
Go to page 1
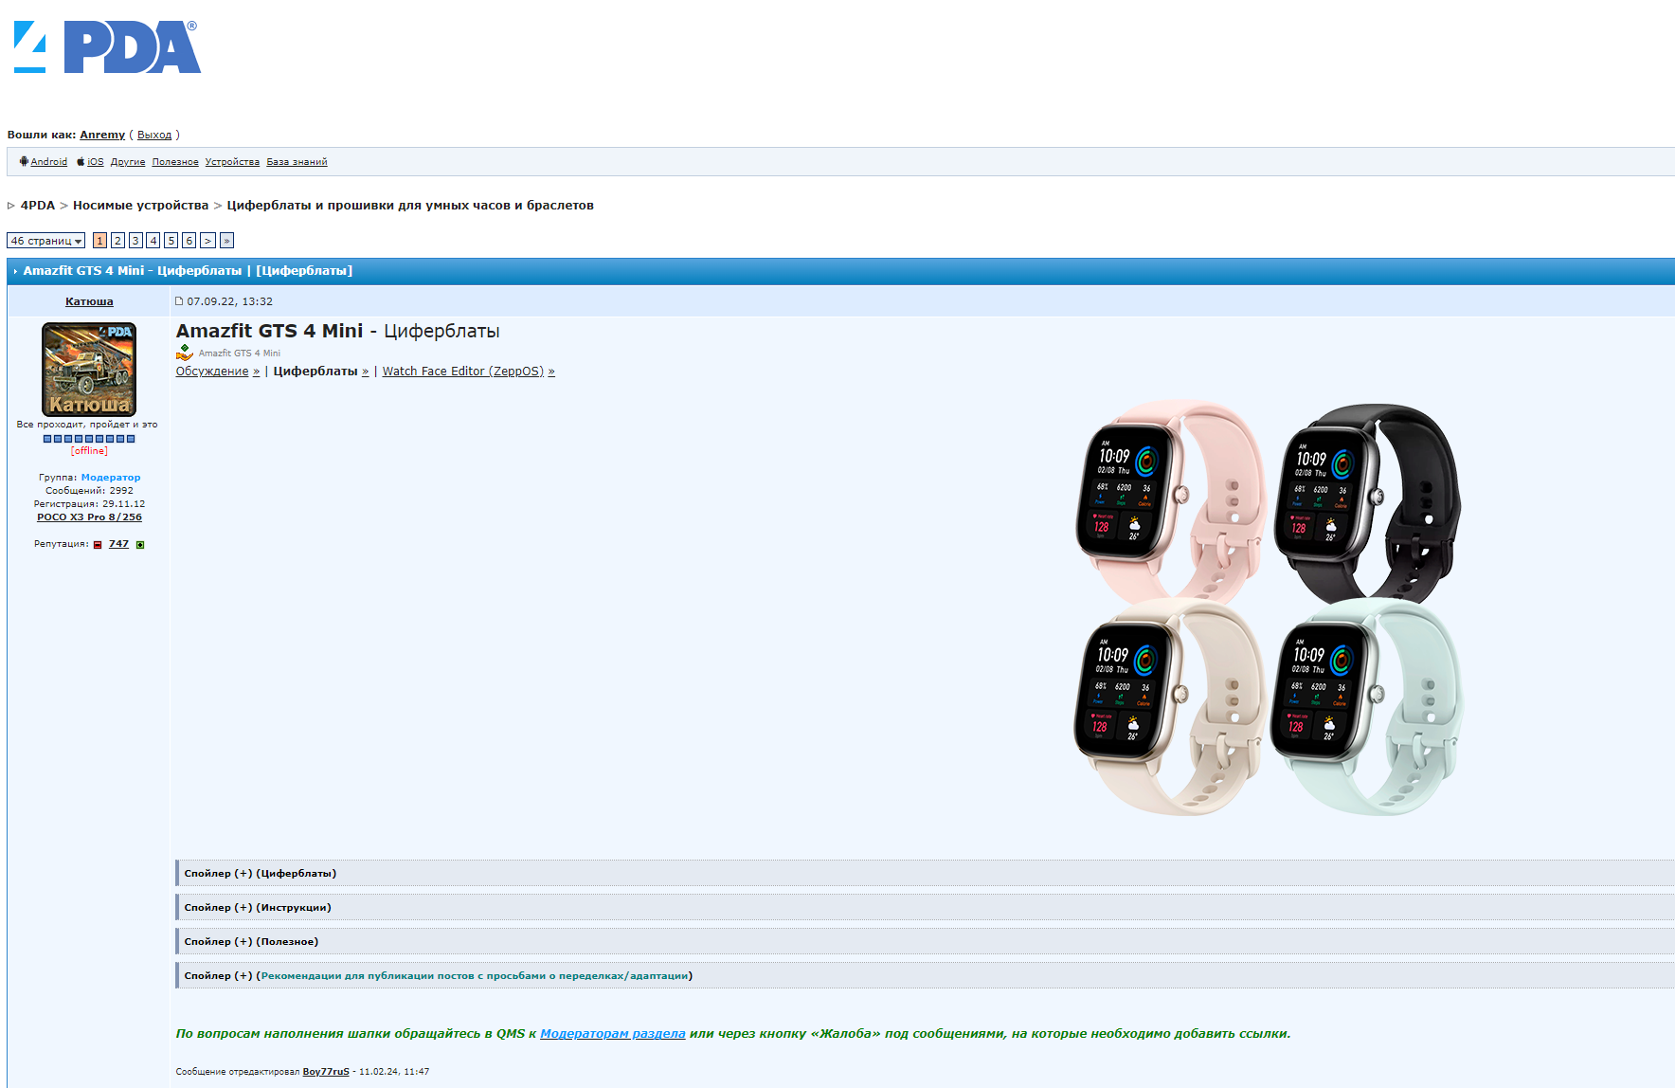pyautogui.click(x=99, y=241)
